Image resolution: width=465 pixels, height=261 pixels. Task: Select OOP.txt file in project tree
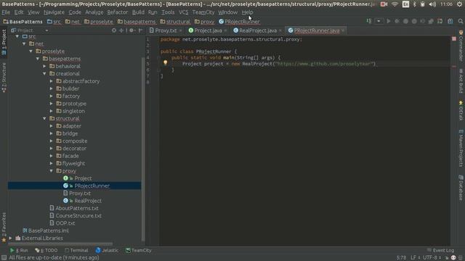tap(62, 223)
